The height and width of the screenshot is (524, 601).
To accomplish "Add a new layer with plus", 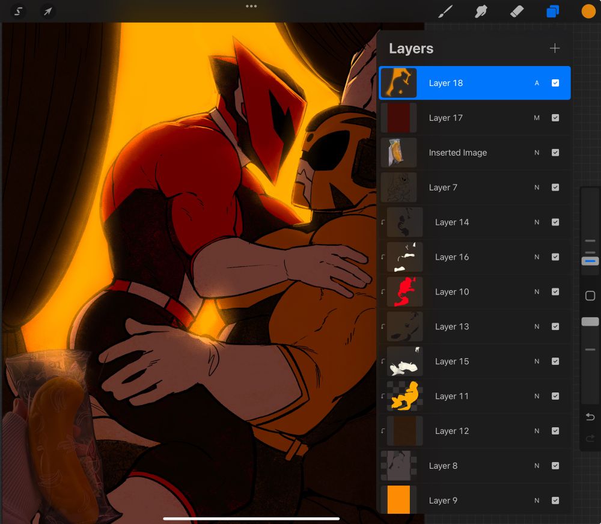I will click(555, 48).
